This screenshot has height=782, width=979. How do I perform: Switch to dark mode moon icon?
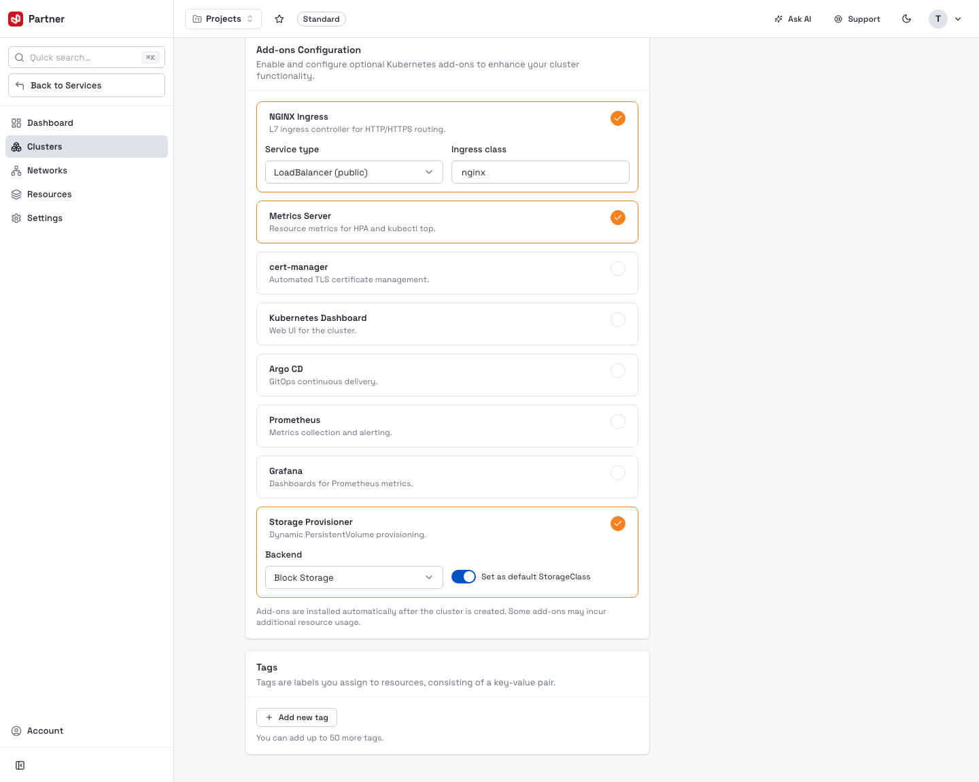coord(907,19)
